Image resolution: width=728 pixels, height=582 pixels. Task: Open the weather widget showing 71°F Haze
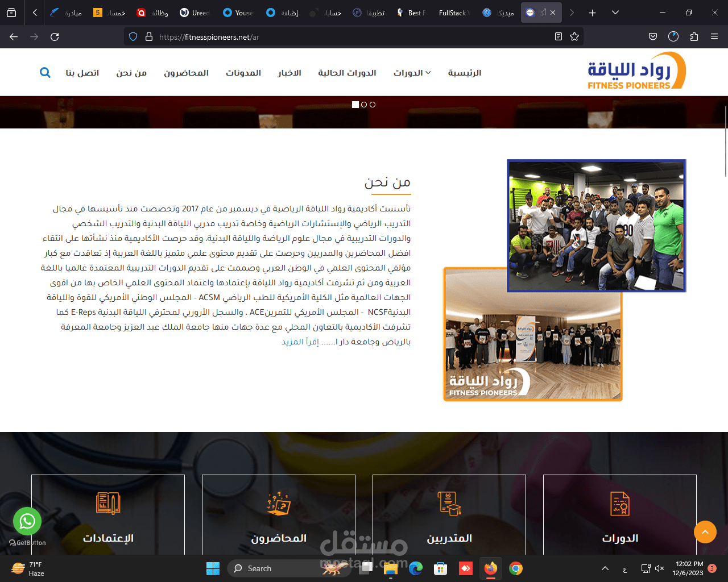click(x=28, y=568)
